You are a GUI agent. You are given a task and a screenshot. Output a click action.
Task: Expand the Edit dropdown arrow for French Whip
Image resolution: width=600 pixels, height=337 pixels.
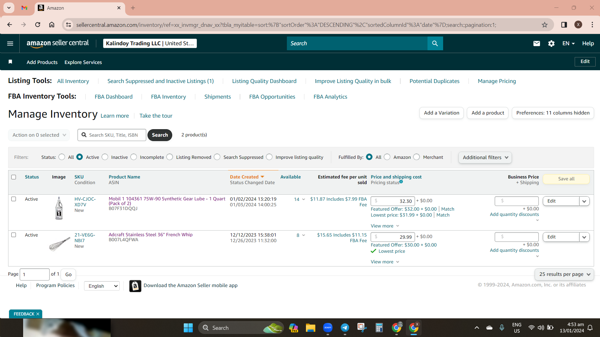(584, 237)
